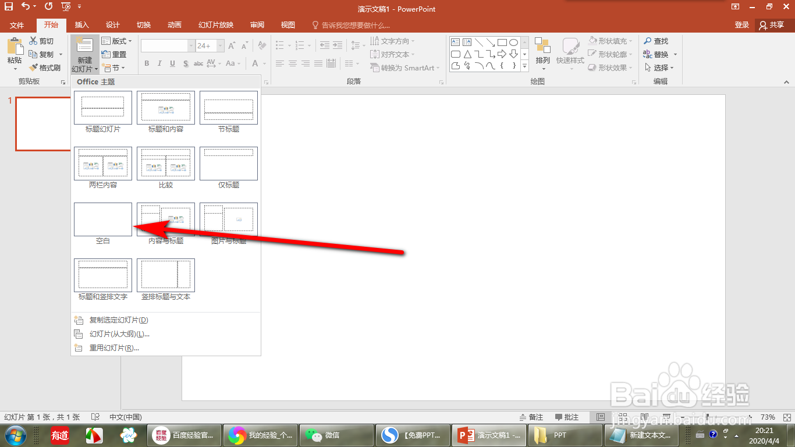Open the 节 section dropdown

tap(112, 68)
